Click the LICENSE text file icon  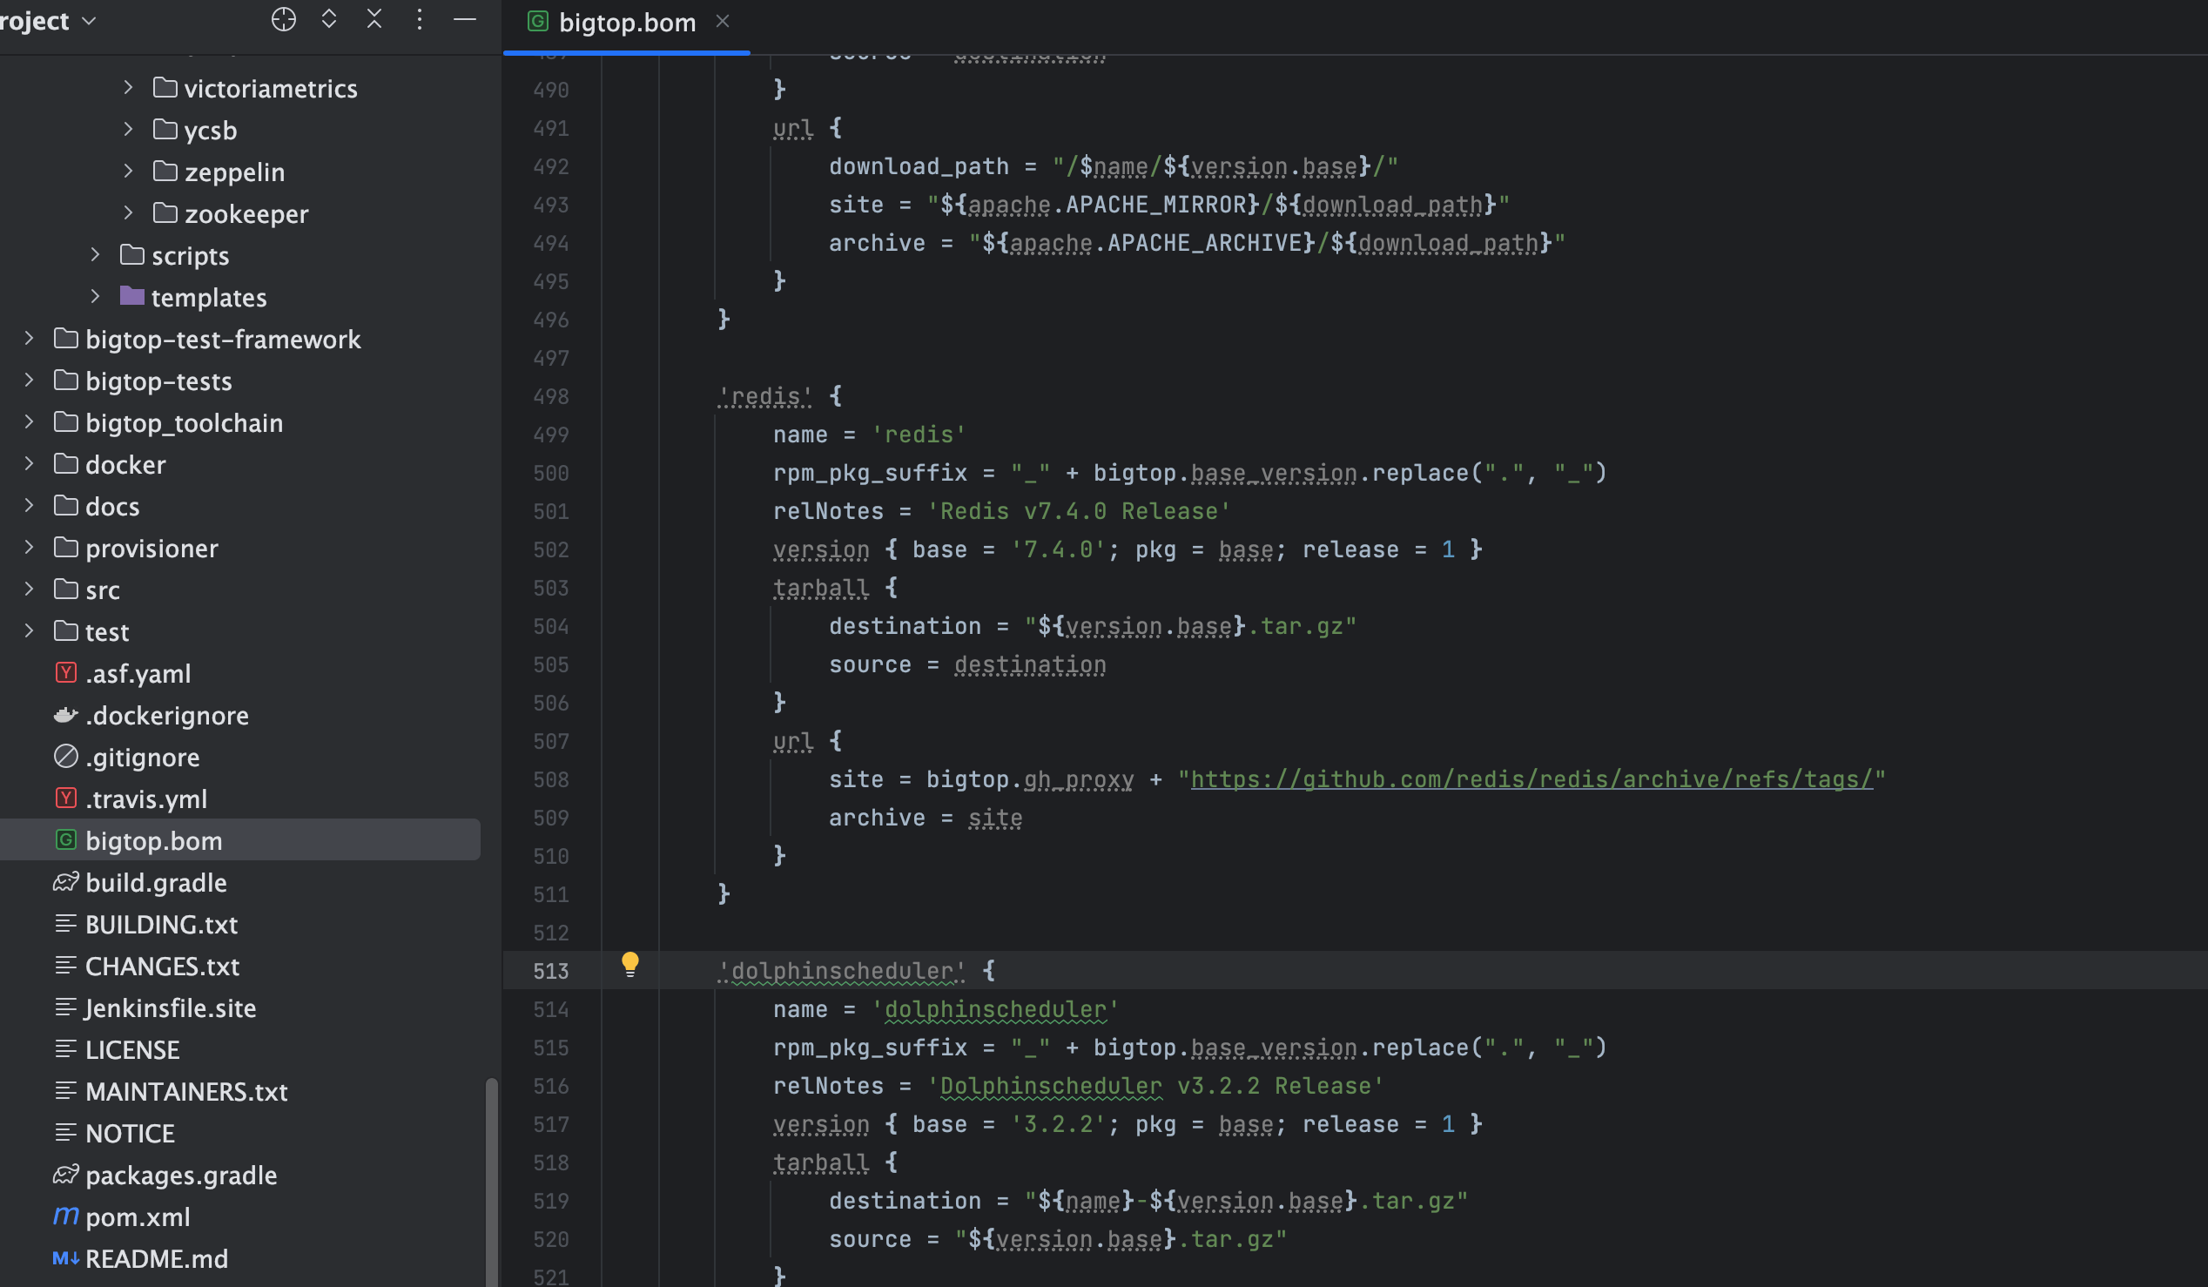coord(65,1048)
